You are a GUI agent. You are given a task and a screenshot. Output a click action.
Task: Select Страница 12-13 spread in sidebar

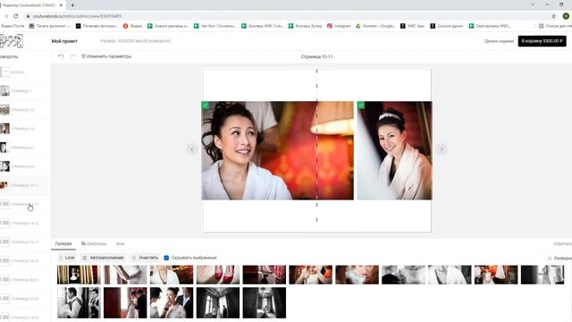[24, 204]
